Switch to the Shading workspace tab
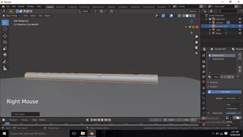 [111, 7]
